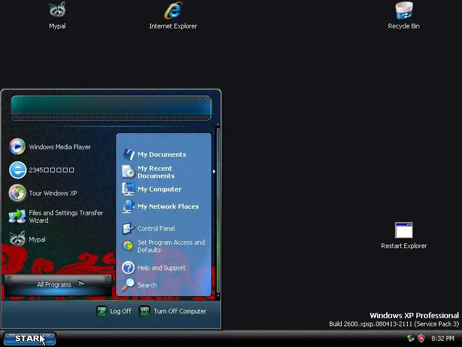Click the "All Programs" label
Screen dimensions: 462x347
(54, 285)
